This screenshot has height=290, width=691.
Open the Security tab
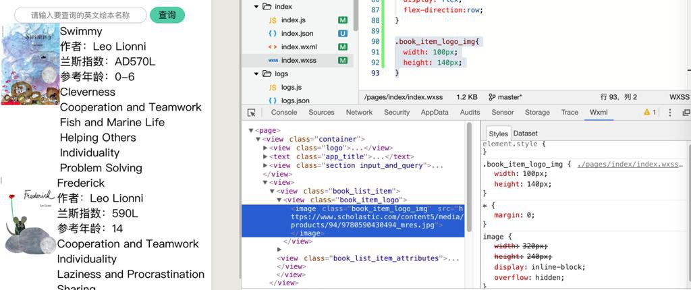[397, 113]
